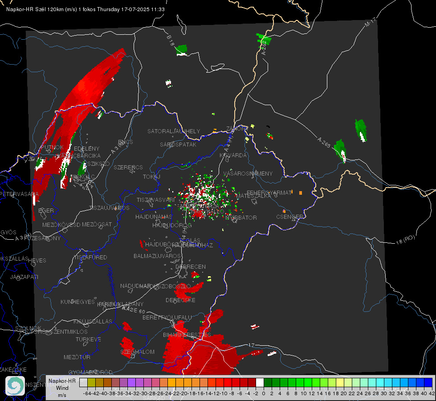The width and height of the screenshot is (436, 401).
Task: Click the swirl weather logo icon
Action: (15, 386)
